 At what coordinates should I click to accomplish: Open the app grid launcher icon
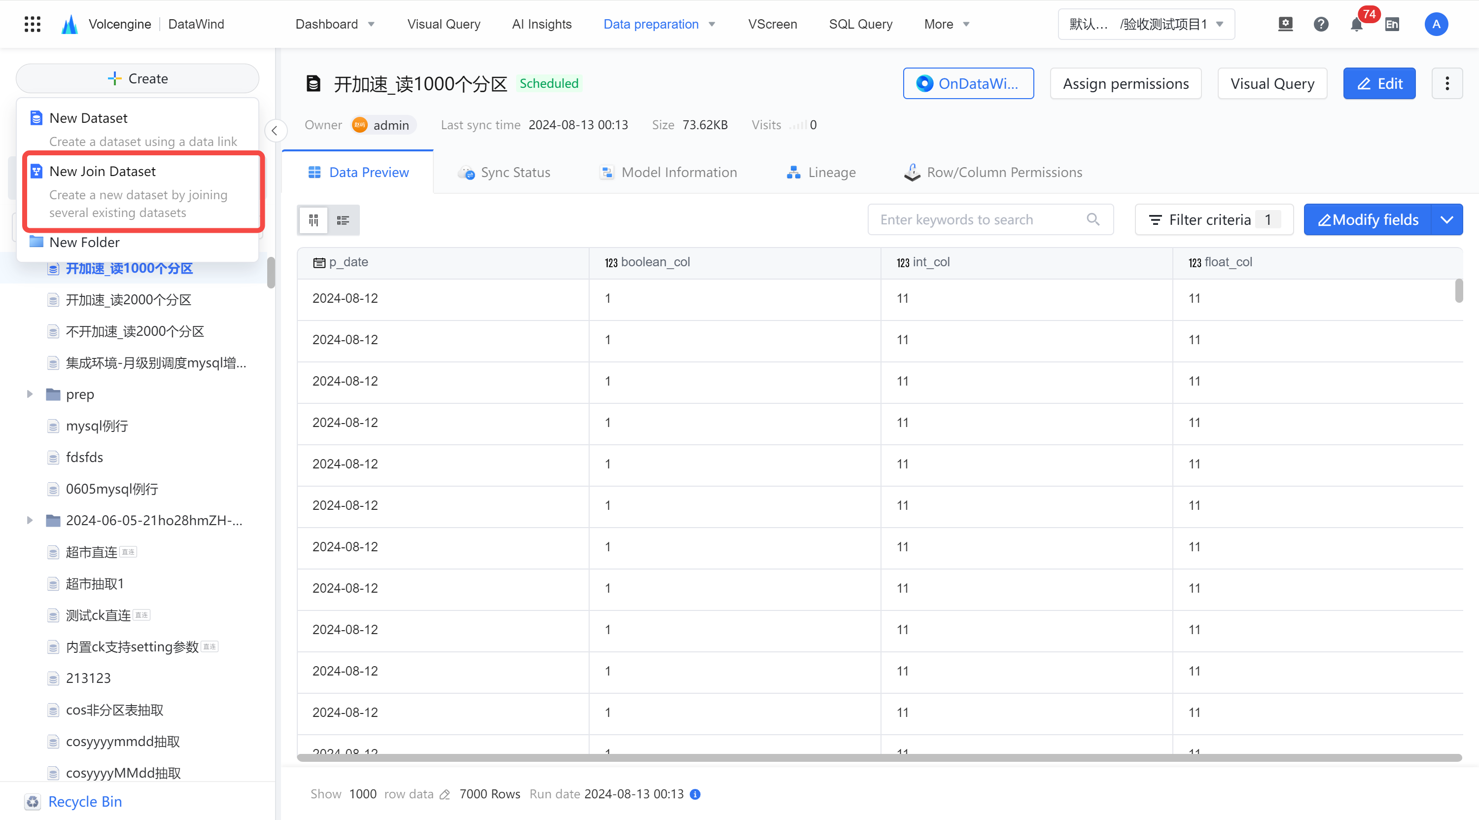coord(33,24)
